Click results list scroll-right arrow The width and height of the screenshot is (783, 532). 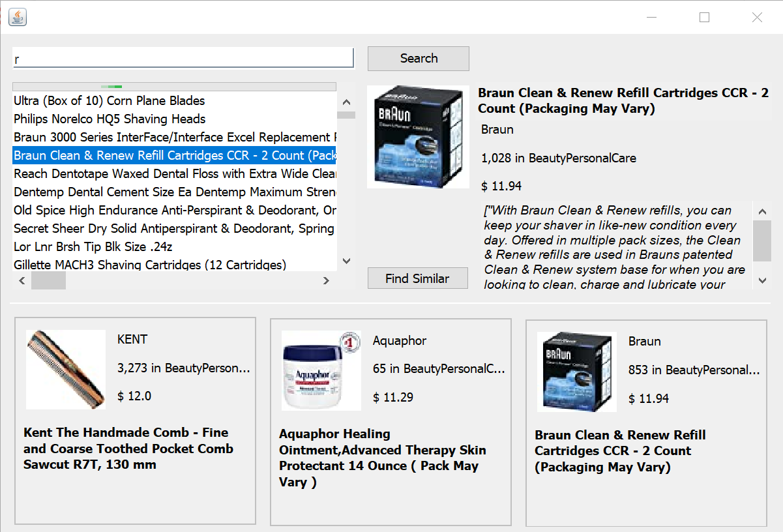pyautogui.click(x=327, y=280)
